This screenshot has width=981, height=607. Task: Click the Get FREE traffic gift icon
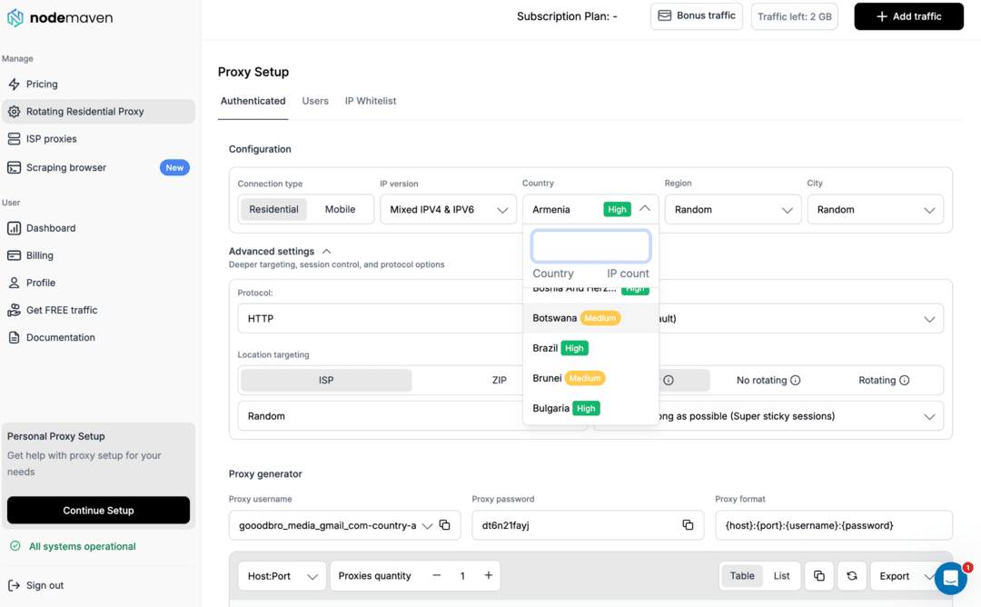coord(14,310)
